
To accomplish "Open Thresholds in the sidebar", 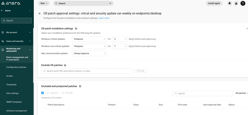I will click(11, 85).
